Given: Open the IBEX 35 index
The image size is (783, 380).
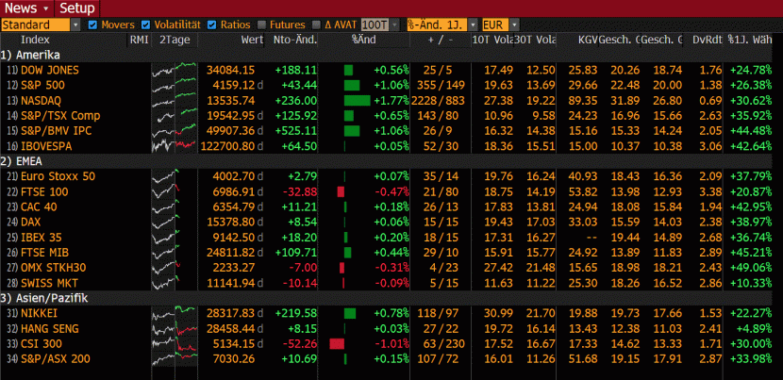Looking at the screenshot, I should click(42, 238).
